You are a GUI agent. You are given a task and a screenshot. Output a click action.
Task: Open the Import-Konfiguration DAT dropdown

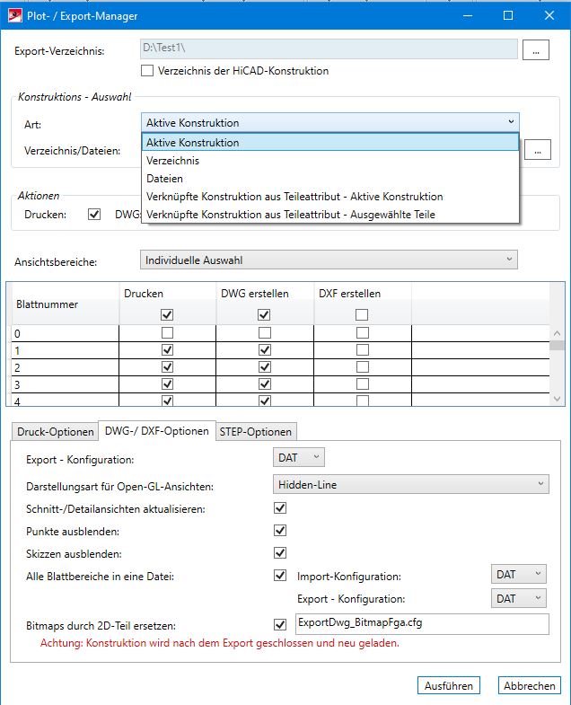(518, 575)
